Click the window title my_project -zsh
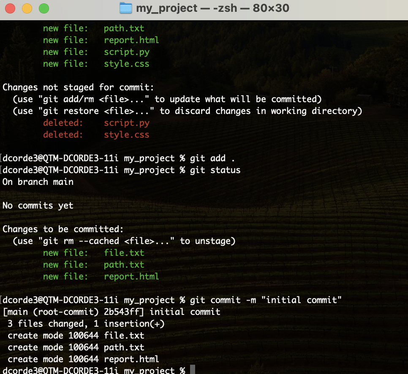 coord(212,8)
